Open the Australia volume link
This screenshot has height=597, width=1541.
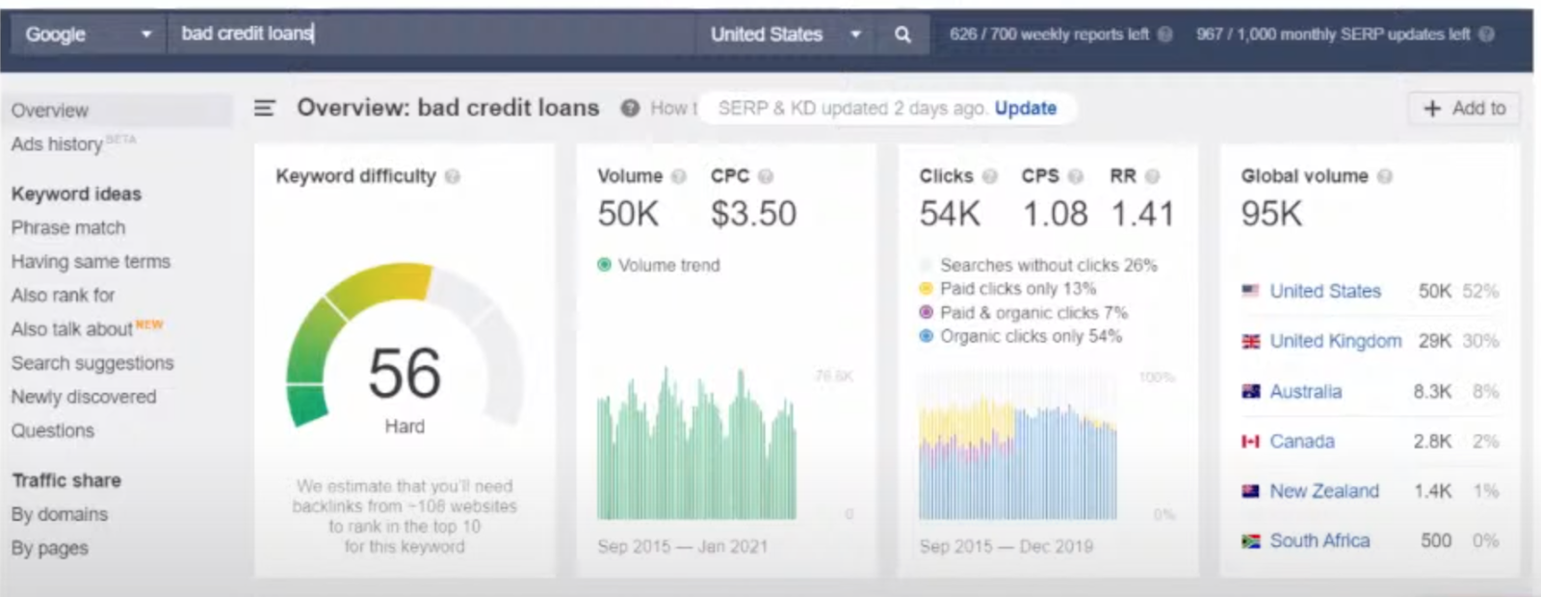(x=1305, y=391)
